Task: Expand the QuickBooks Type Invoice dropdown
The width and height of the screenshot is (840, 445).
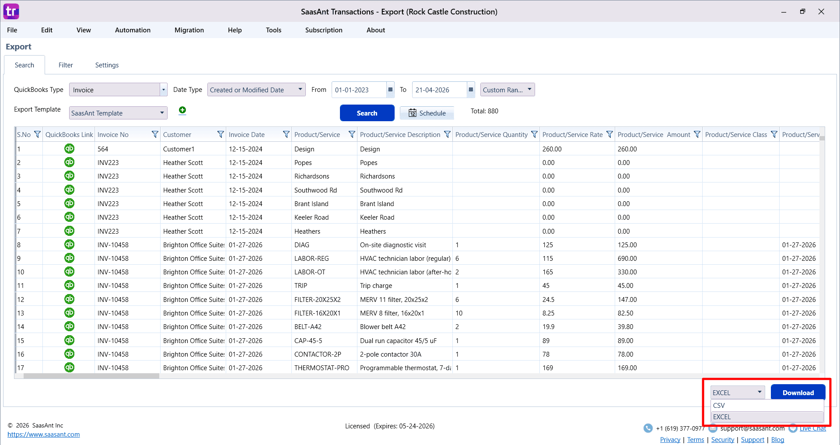Action: coord(164,90)
